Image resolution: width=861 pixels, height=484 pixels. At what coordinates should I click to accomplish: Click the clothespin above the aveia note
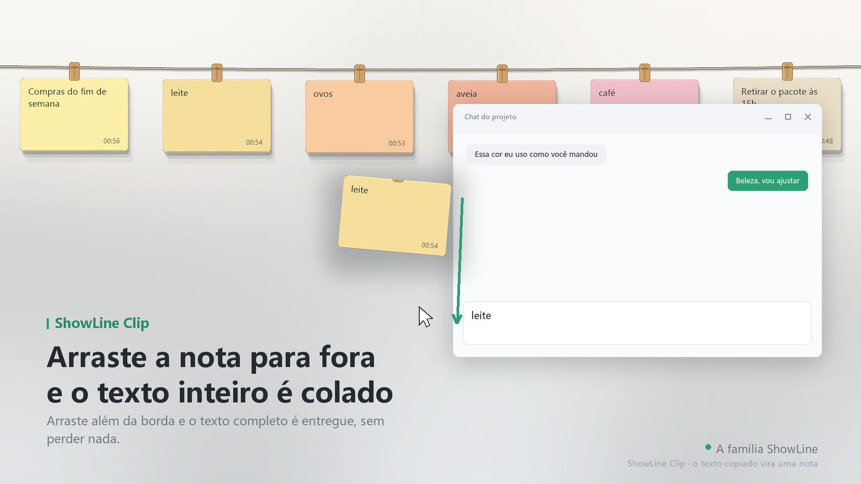502,73
